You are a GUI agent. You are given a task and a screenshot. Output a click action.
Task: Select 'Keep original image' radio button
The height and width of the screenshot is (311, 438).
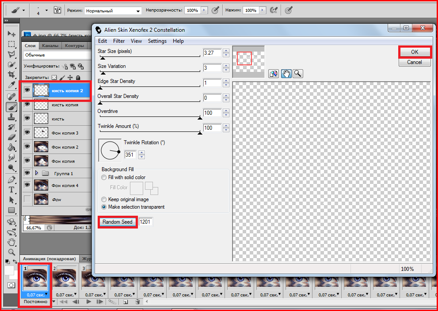click(104, 199)
